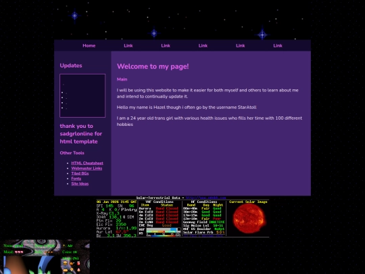Click the paragraph mentioning username StarAtoll
Screen dimensions: 365x274
[187, 108]
